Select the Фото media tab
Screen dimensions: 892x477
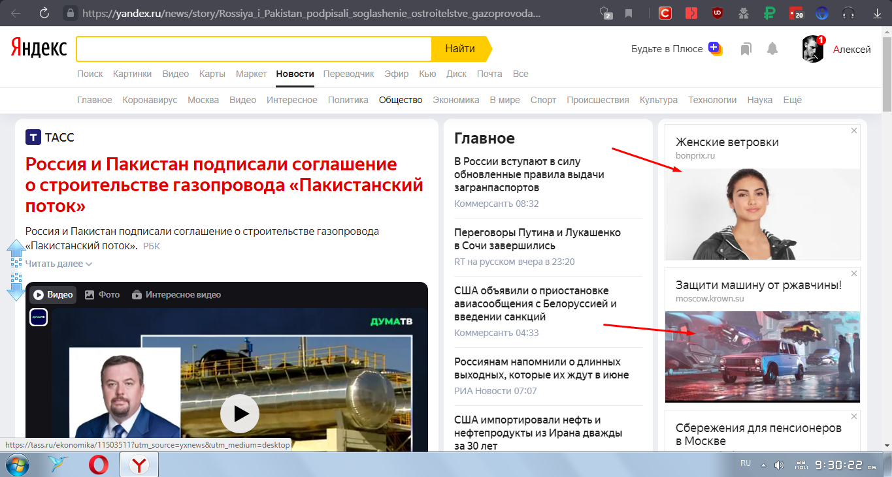tap(103, 294)
